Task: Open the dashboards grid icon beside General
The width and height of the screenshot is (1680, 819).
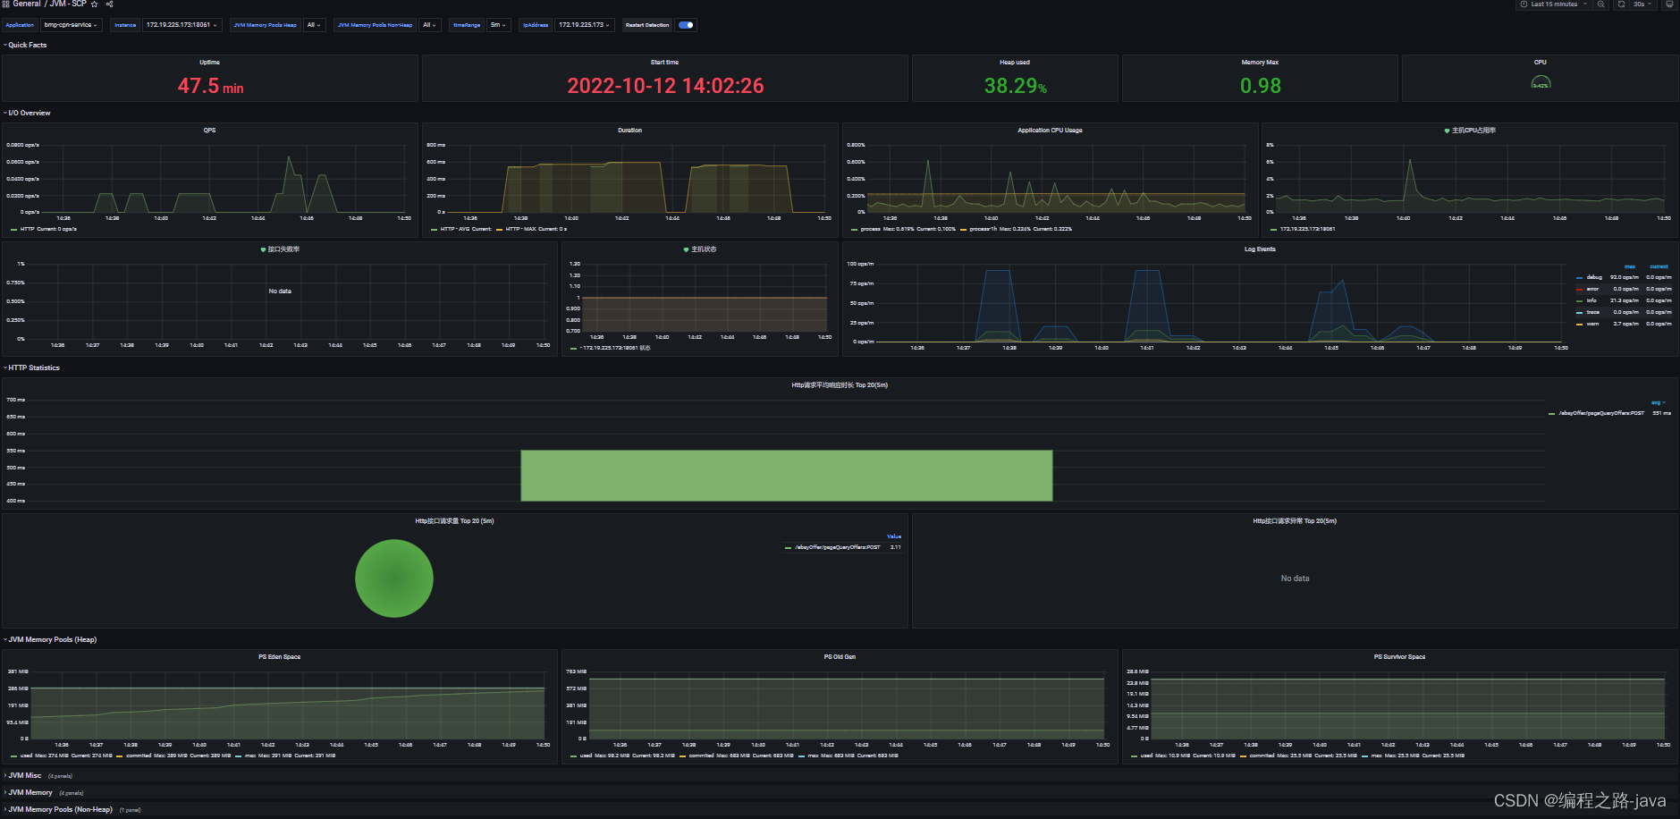Action: (x=5, y=4)
